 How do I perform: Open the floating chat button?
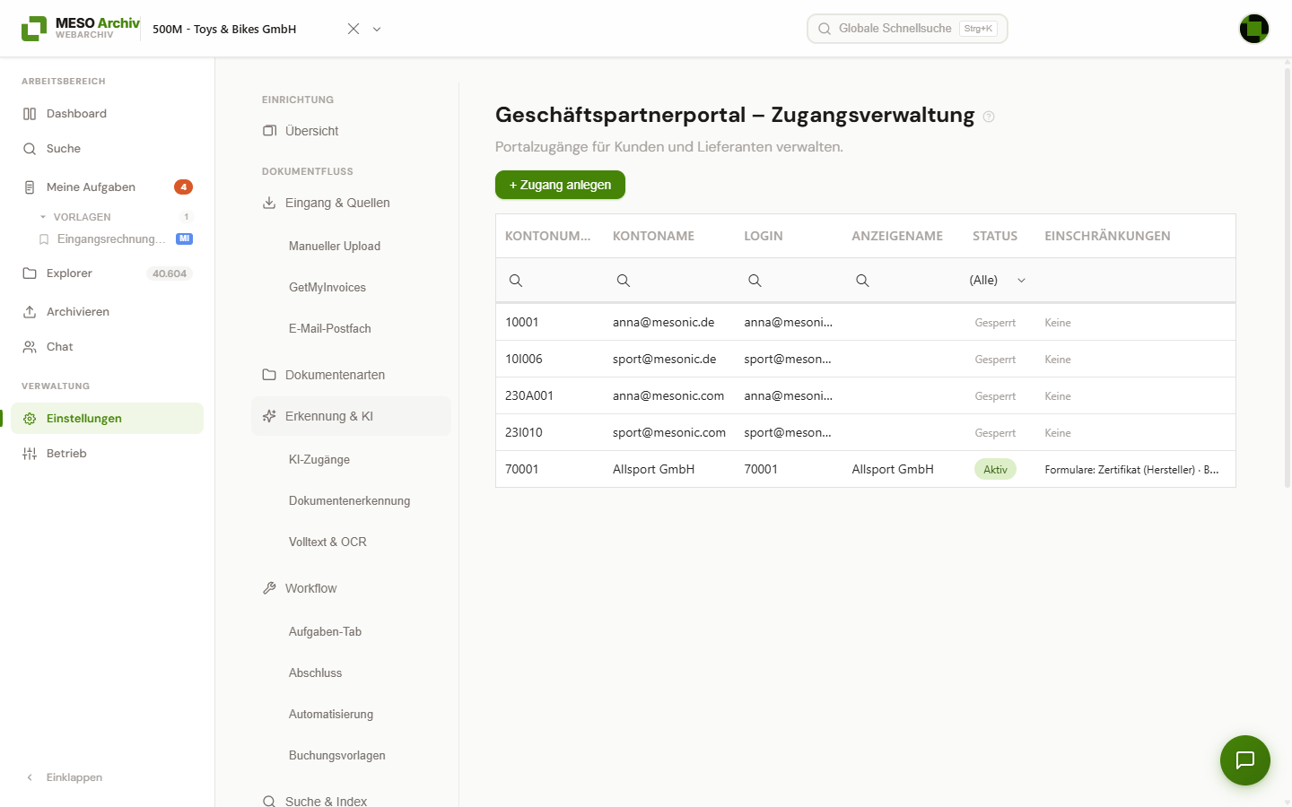pyautogui.click(x=1245, y=760)
